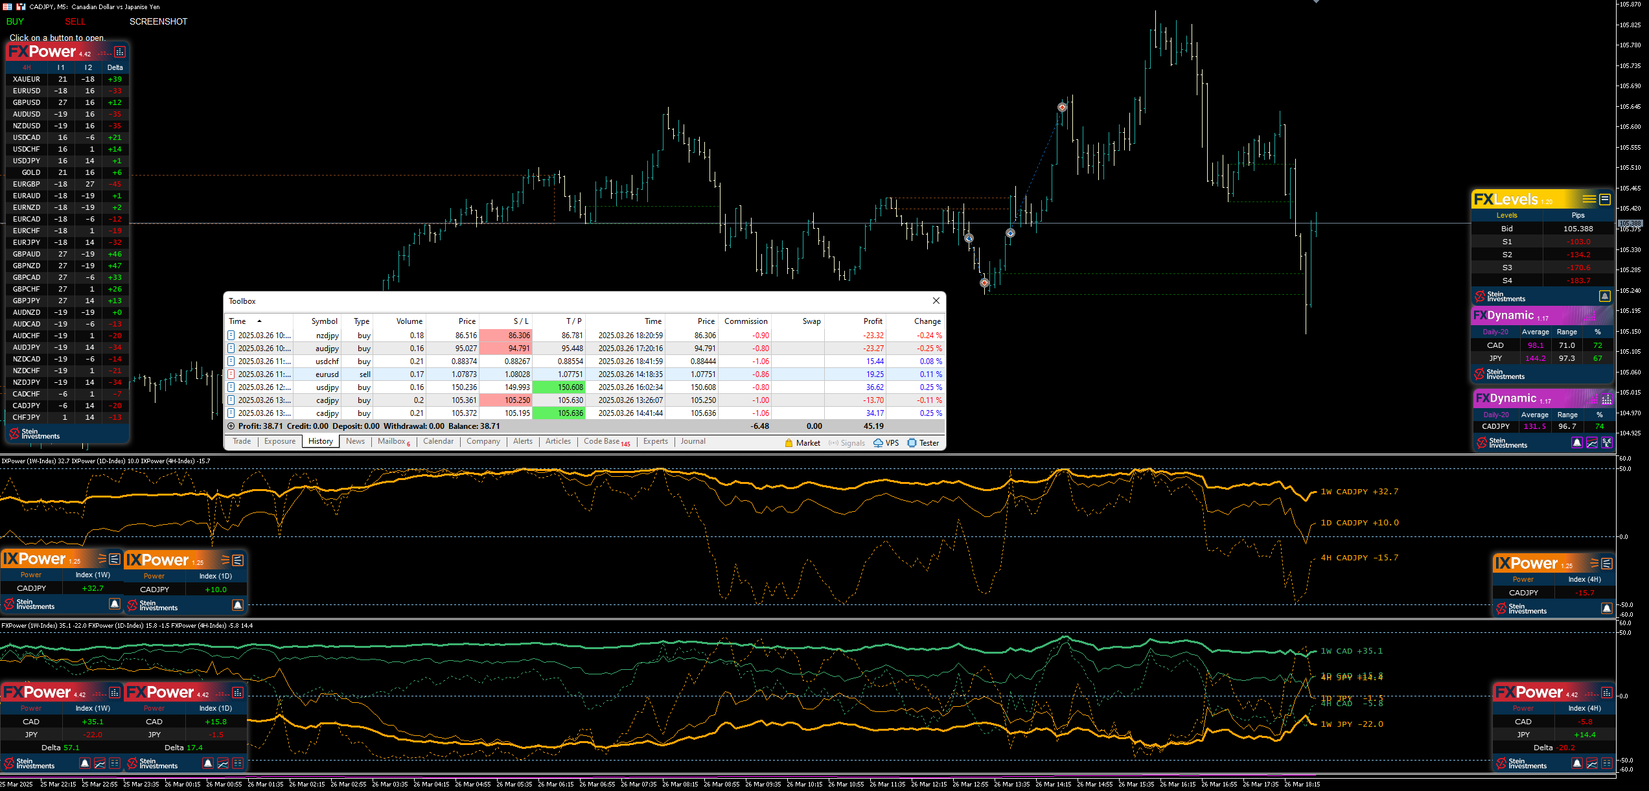Expand the history summary row plus icon
Image resolution: width=1649 pixels, height=791 pixels.
point(231,426)
